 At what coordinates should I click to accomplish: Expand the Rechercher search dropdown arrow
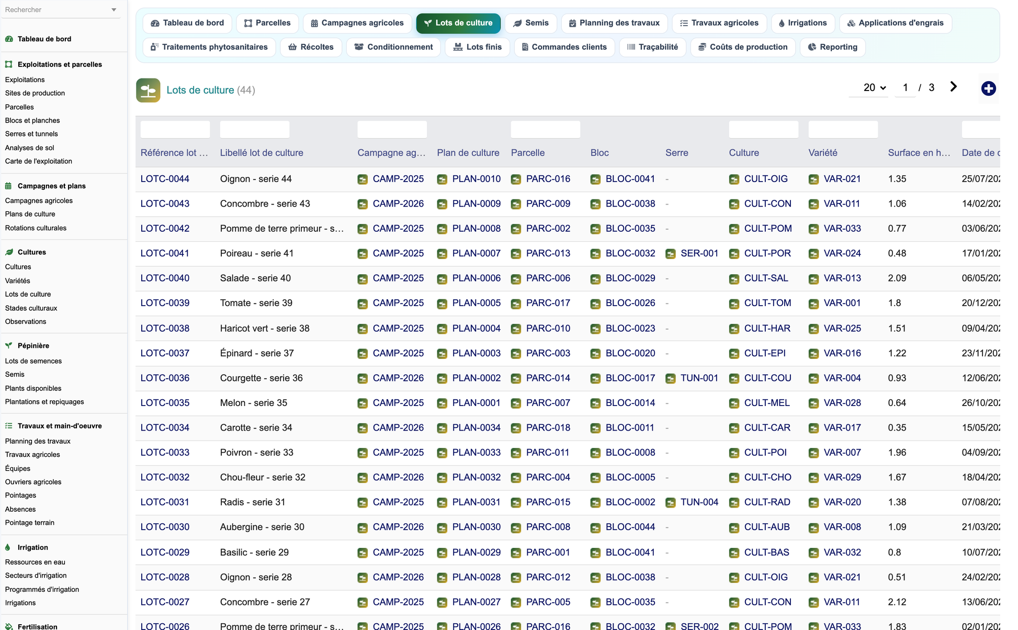pyautogui.click(x=114, y=10)
